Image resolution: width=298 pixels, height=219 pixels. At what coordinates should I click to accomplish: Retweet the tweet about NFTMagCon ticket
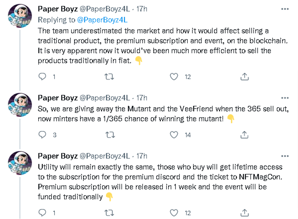109,213
